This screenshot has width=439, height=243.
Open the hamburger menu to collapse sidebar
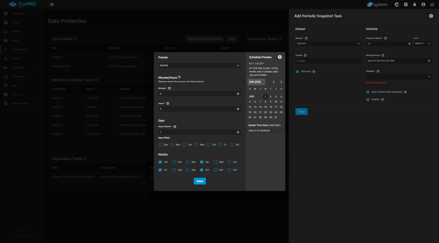[52, 4]
